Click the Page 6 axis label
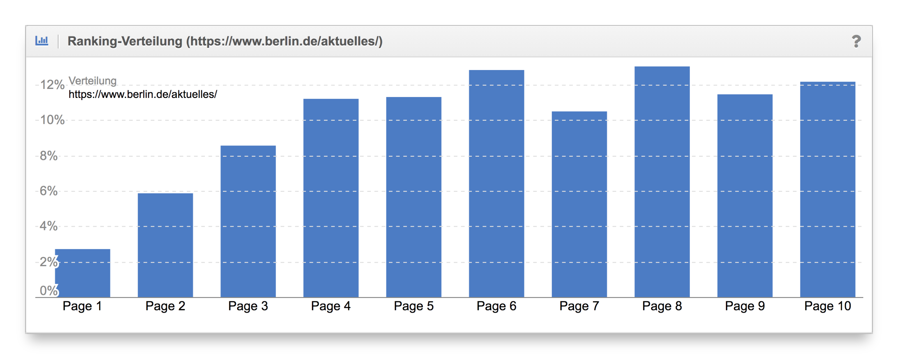 coord(496,306)
